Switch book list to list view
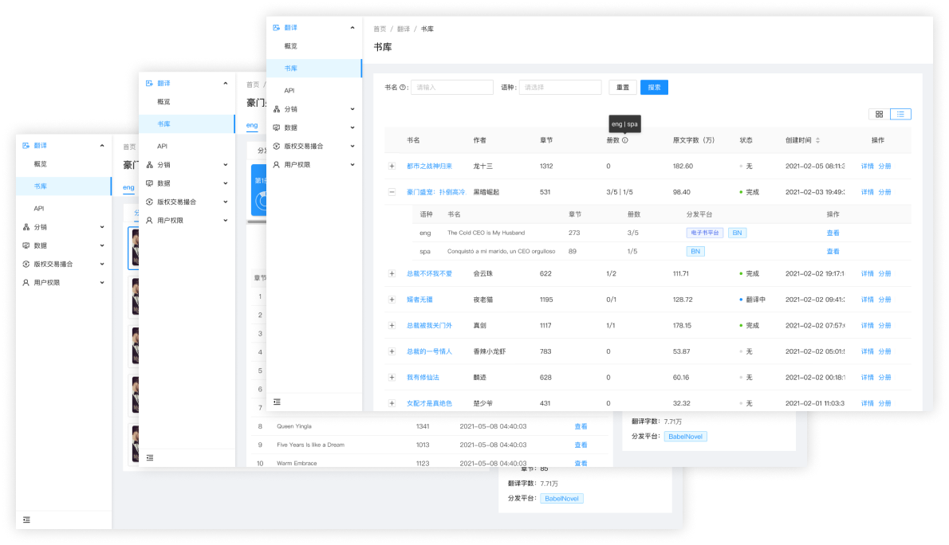 (900, 114)
